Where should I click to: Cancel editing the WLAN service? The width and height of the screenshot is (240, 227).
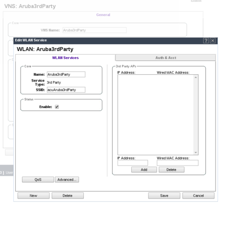click(x=198, y=196)
